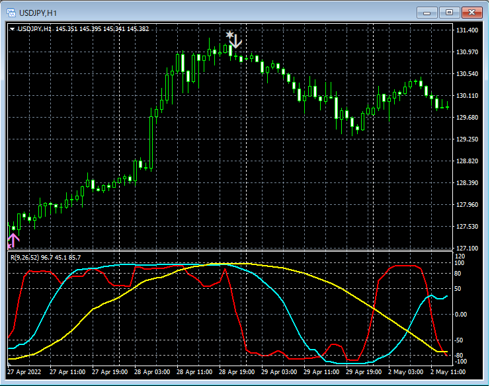Click the 129.680 price level on the axis
The image size is (490, 386).
pyautogui.click(x=467, y=118)
